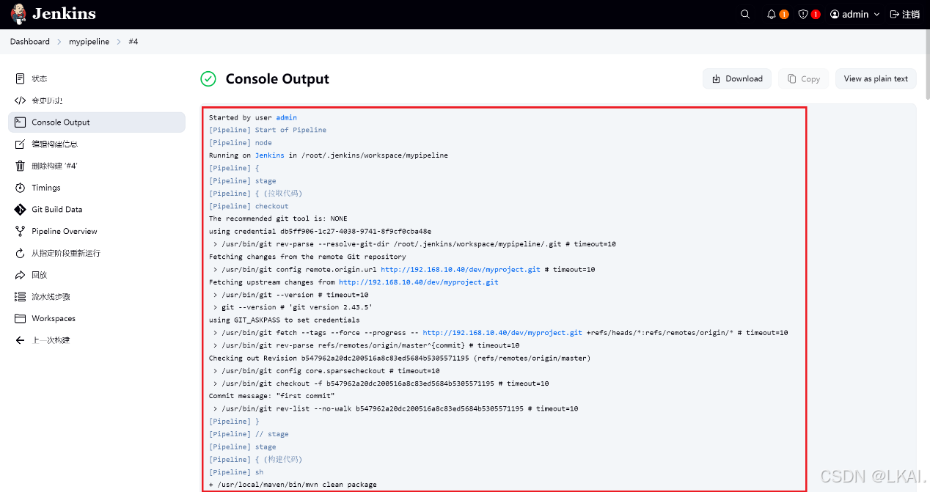
Task: Click the 'mvn clean package' command line
Action: (x=293, y=485)
